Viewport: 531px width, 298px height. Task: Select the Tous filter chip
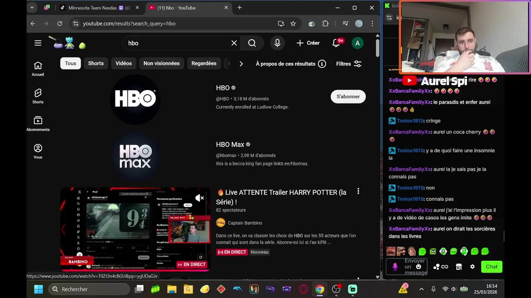[x=71, y=63]
